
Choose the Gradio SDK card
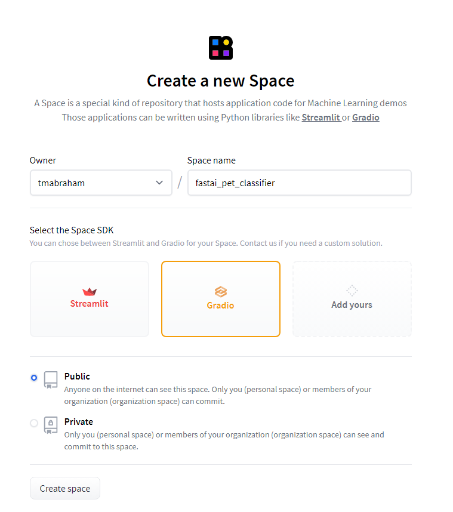(x=221, y=299)
